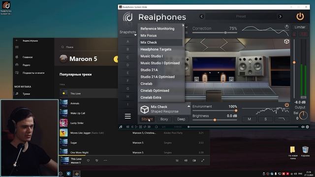This screenshot has height=177, width=315.
Task: Enable the Limiter button
Action: (300, 28)
